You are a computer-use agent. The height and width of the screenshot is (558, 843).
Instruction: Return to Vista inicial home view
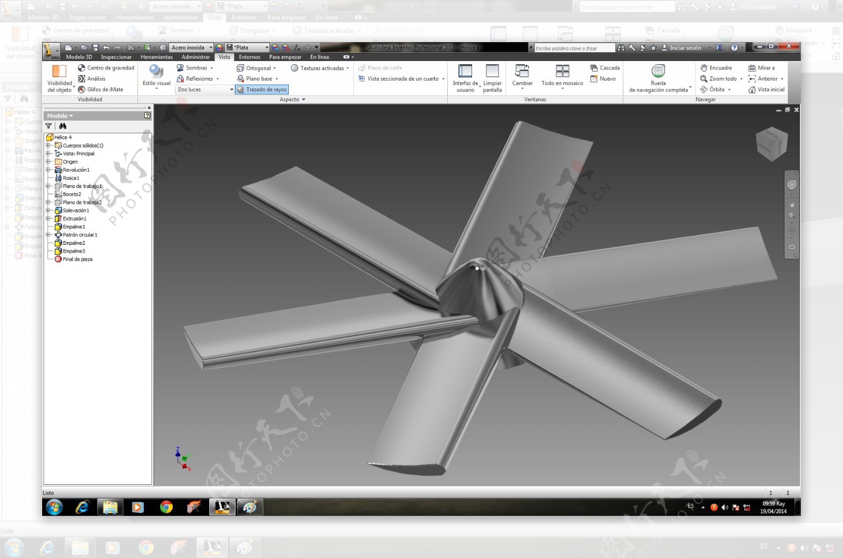point(767,89)
